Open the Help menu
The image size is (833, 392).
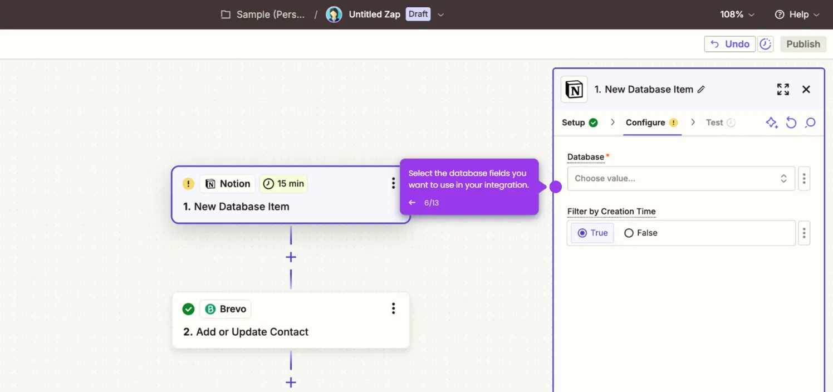tap(797, 14)
